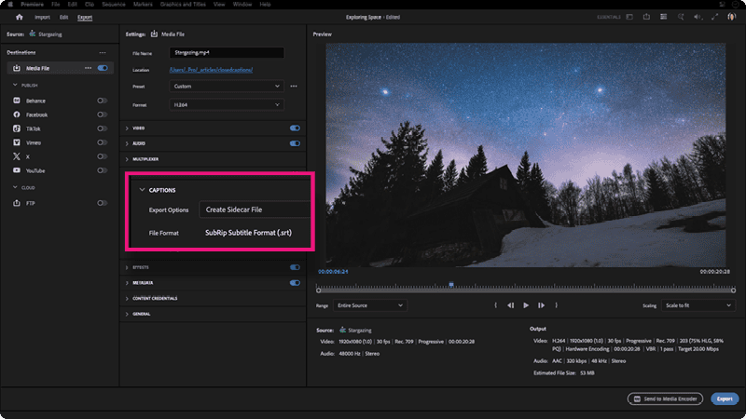Screen dimensions: 746x419
Task: Collapse the Cloud destinations group
Action: tap(15, 188)
